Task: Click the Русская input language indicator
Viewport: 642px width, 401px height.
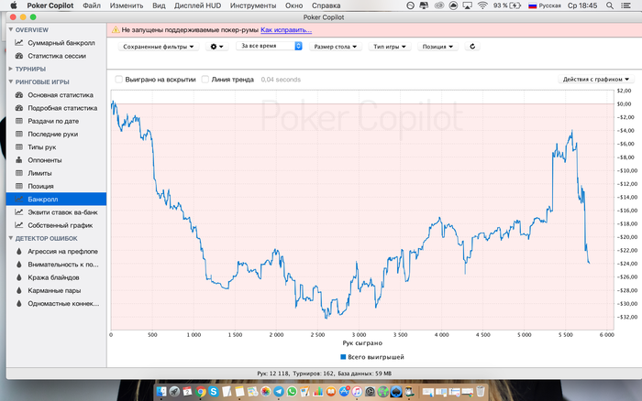Action: [x=545, y=5]
